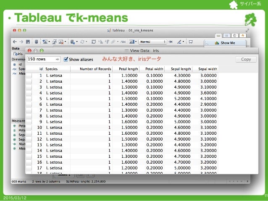The width and height of the screenshot is (268, 201).
Task: Open the Highlight dropdown arrow
Action: (x=184, y=42)
